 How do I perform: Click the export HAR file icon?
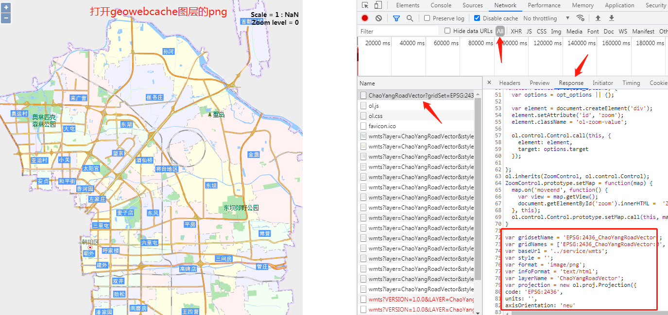(611, 18)
